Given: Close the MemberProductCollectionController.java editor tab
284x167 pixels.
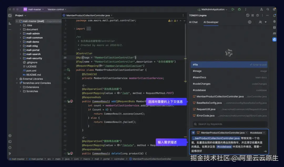Looking at the screenshot, I should click(111, 15).
